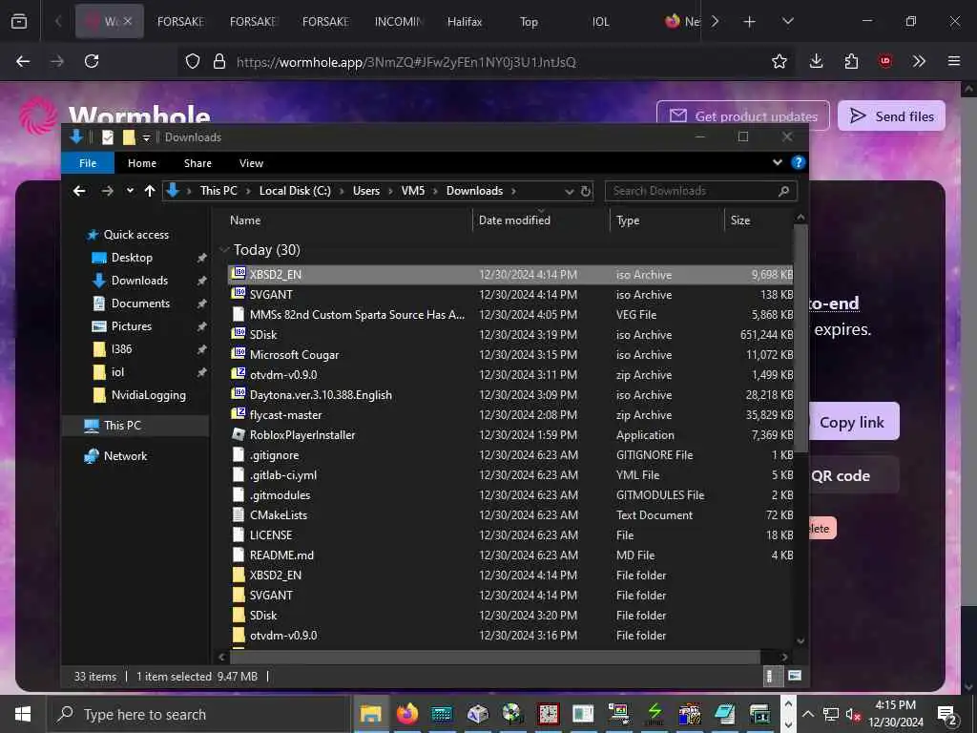The width and height of the screenshot is (977, 733).
Task: Click the search magnifier in Search Downloads
Action: 784,191
